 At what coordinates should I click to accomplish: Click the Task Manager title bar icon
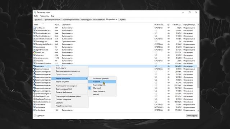coord(35,13)
